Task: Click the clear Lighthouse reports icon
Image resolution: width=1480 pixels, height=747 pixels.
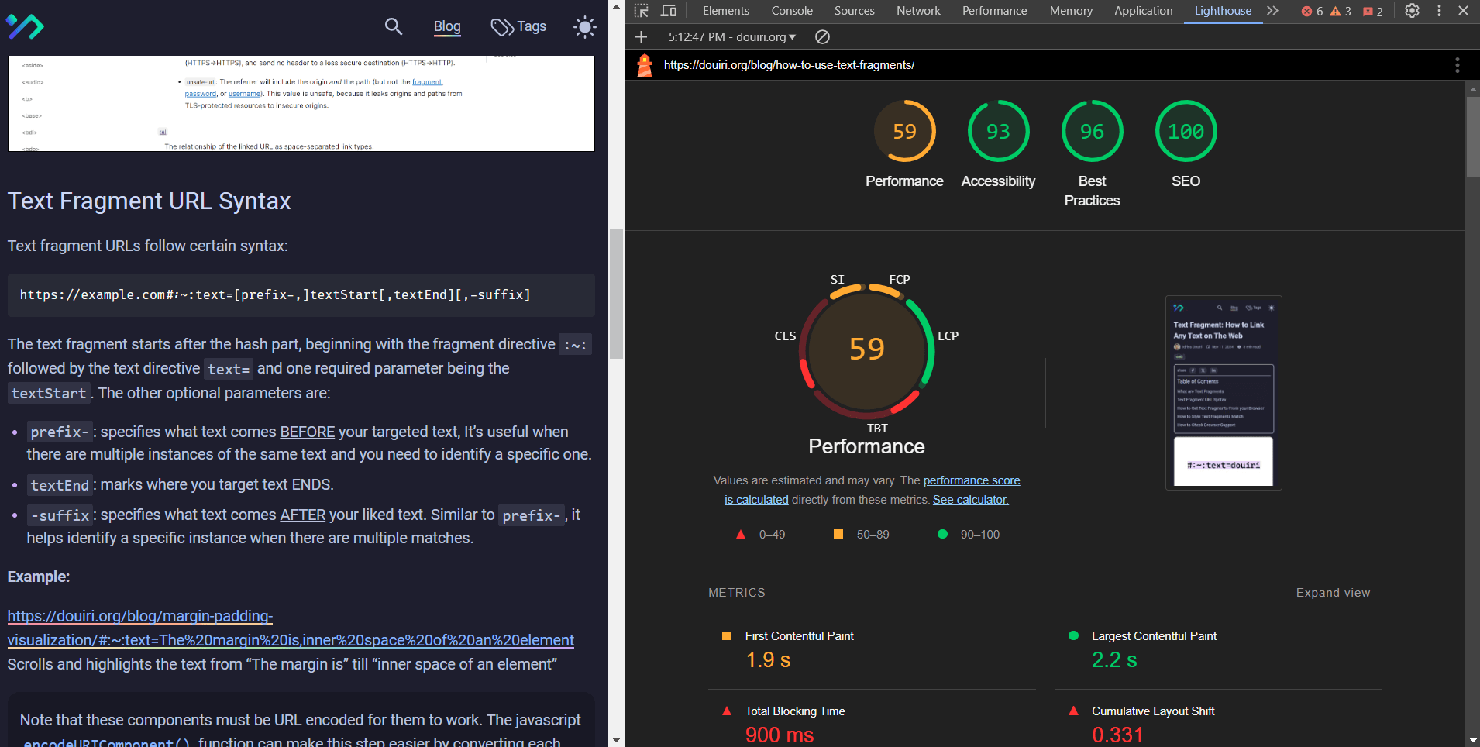Action: pyautogui.click(x=821, y=36)
